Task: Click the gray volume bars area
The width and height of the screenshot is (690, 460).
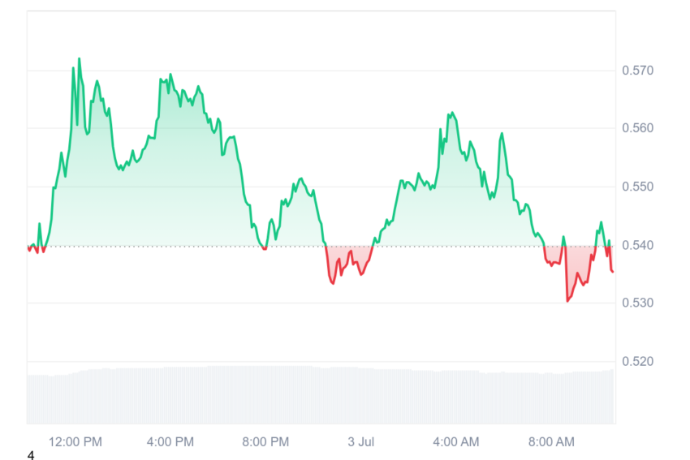Action: tap(321, 394)
